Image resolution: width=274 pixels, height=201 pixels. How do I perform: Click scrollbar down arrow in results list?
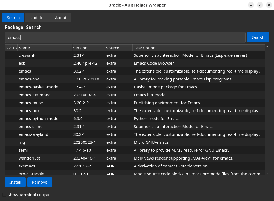(x=267, y=173)
